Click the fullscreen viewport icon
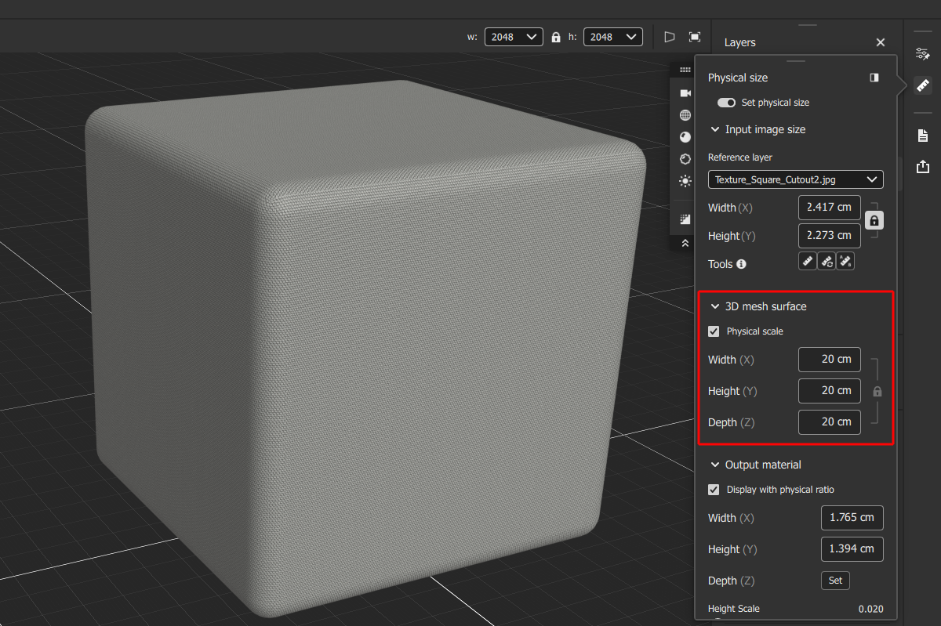Screen dimensions: 941x626 coord(695,37)
